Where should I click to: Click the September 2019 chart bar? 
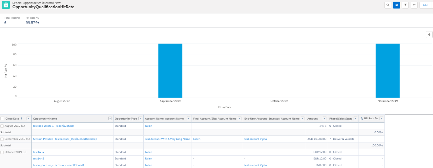pos(170,70)
